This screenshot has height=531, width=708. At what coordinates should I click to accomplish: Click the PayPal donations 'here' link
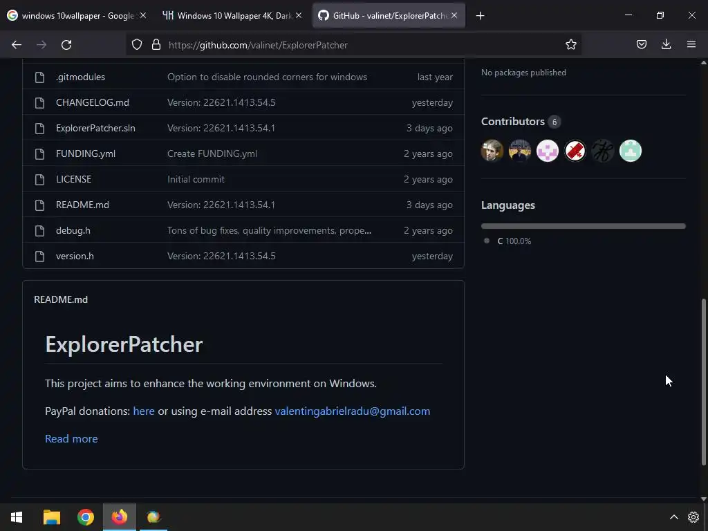pos(144,411)
